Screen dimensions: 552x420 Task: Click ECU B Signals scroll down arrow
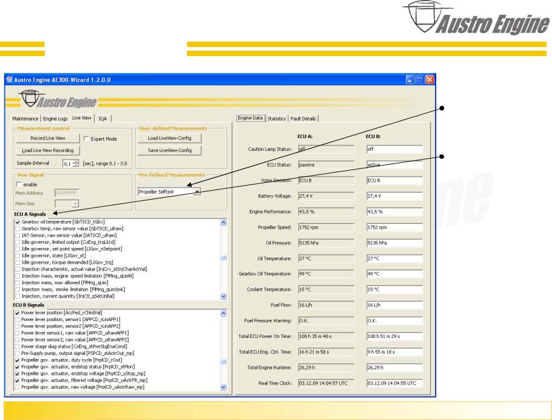(223, 387)
